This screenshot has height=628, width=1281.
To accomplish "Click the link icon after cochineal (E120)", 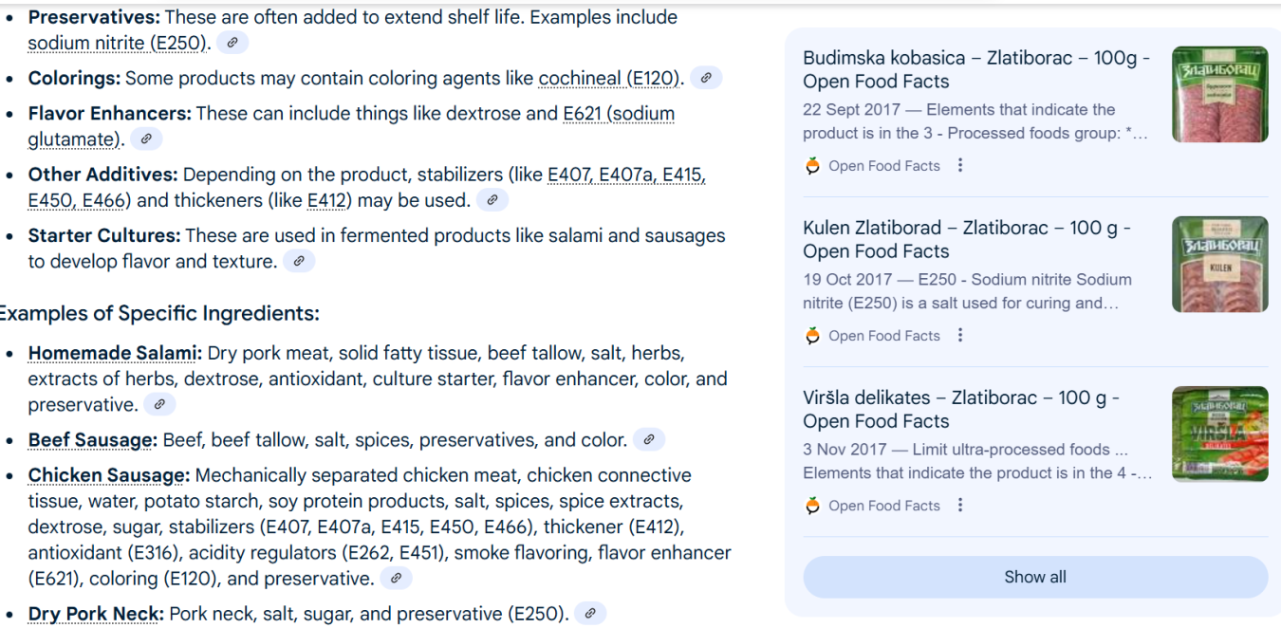I will click(705, 79).
